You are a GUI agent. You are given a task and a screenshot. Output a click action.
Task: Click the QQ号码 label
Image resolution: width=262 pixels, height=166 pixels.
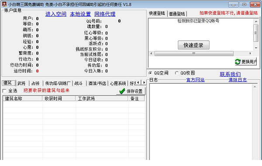(94, 21)
